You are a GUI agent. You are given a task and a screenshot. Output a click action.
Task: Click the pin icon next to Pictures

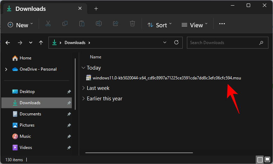(x=69, y=125)
